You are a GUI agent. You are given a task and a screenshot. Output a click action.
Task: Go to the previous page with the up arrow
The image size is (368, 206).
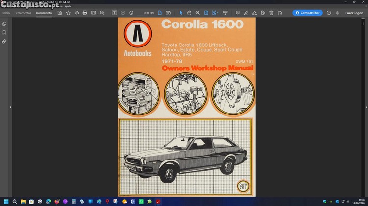pos(123,13)
